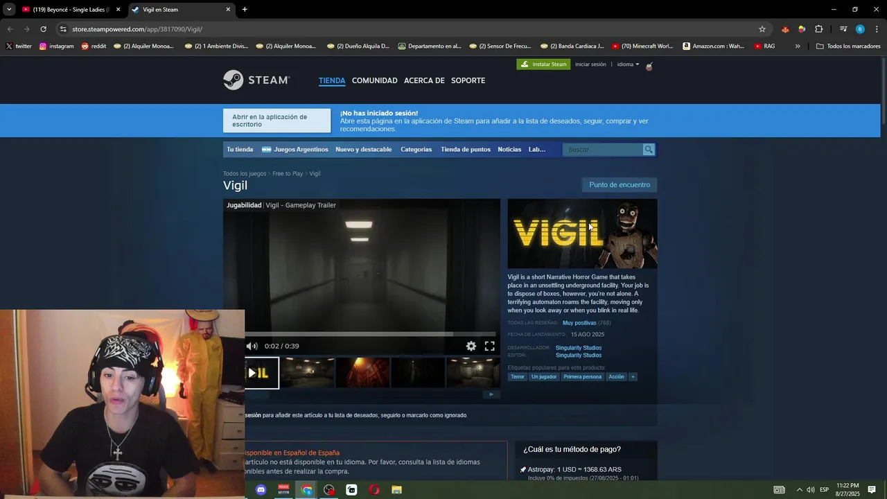This screenshot has width=887, height=499.
Task: Show hidden system tray icons
Action: point(799,490)
